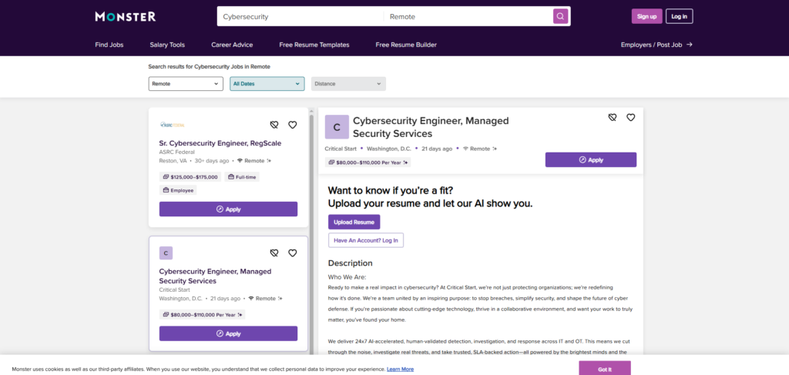The height and width of the screenshot is (375, 789).
Task: Click the magnifying glass search button
Action: tap(561, 16)
